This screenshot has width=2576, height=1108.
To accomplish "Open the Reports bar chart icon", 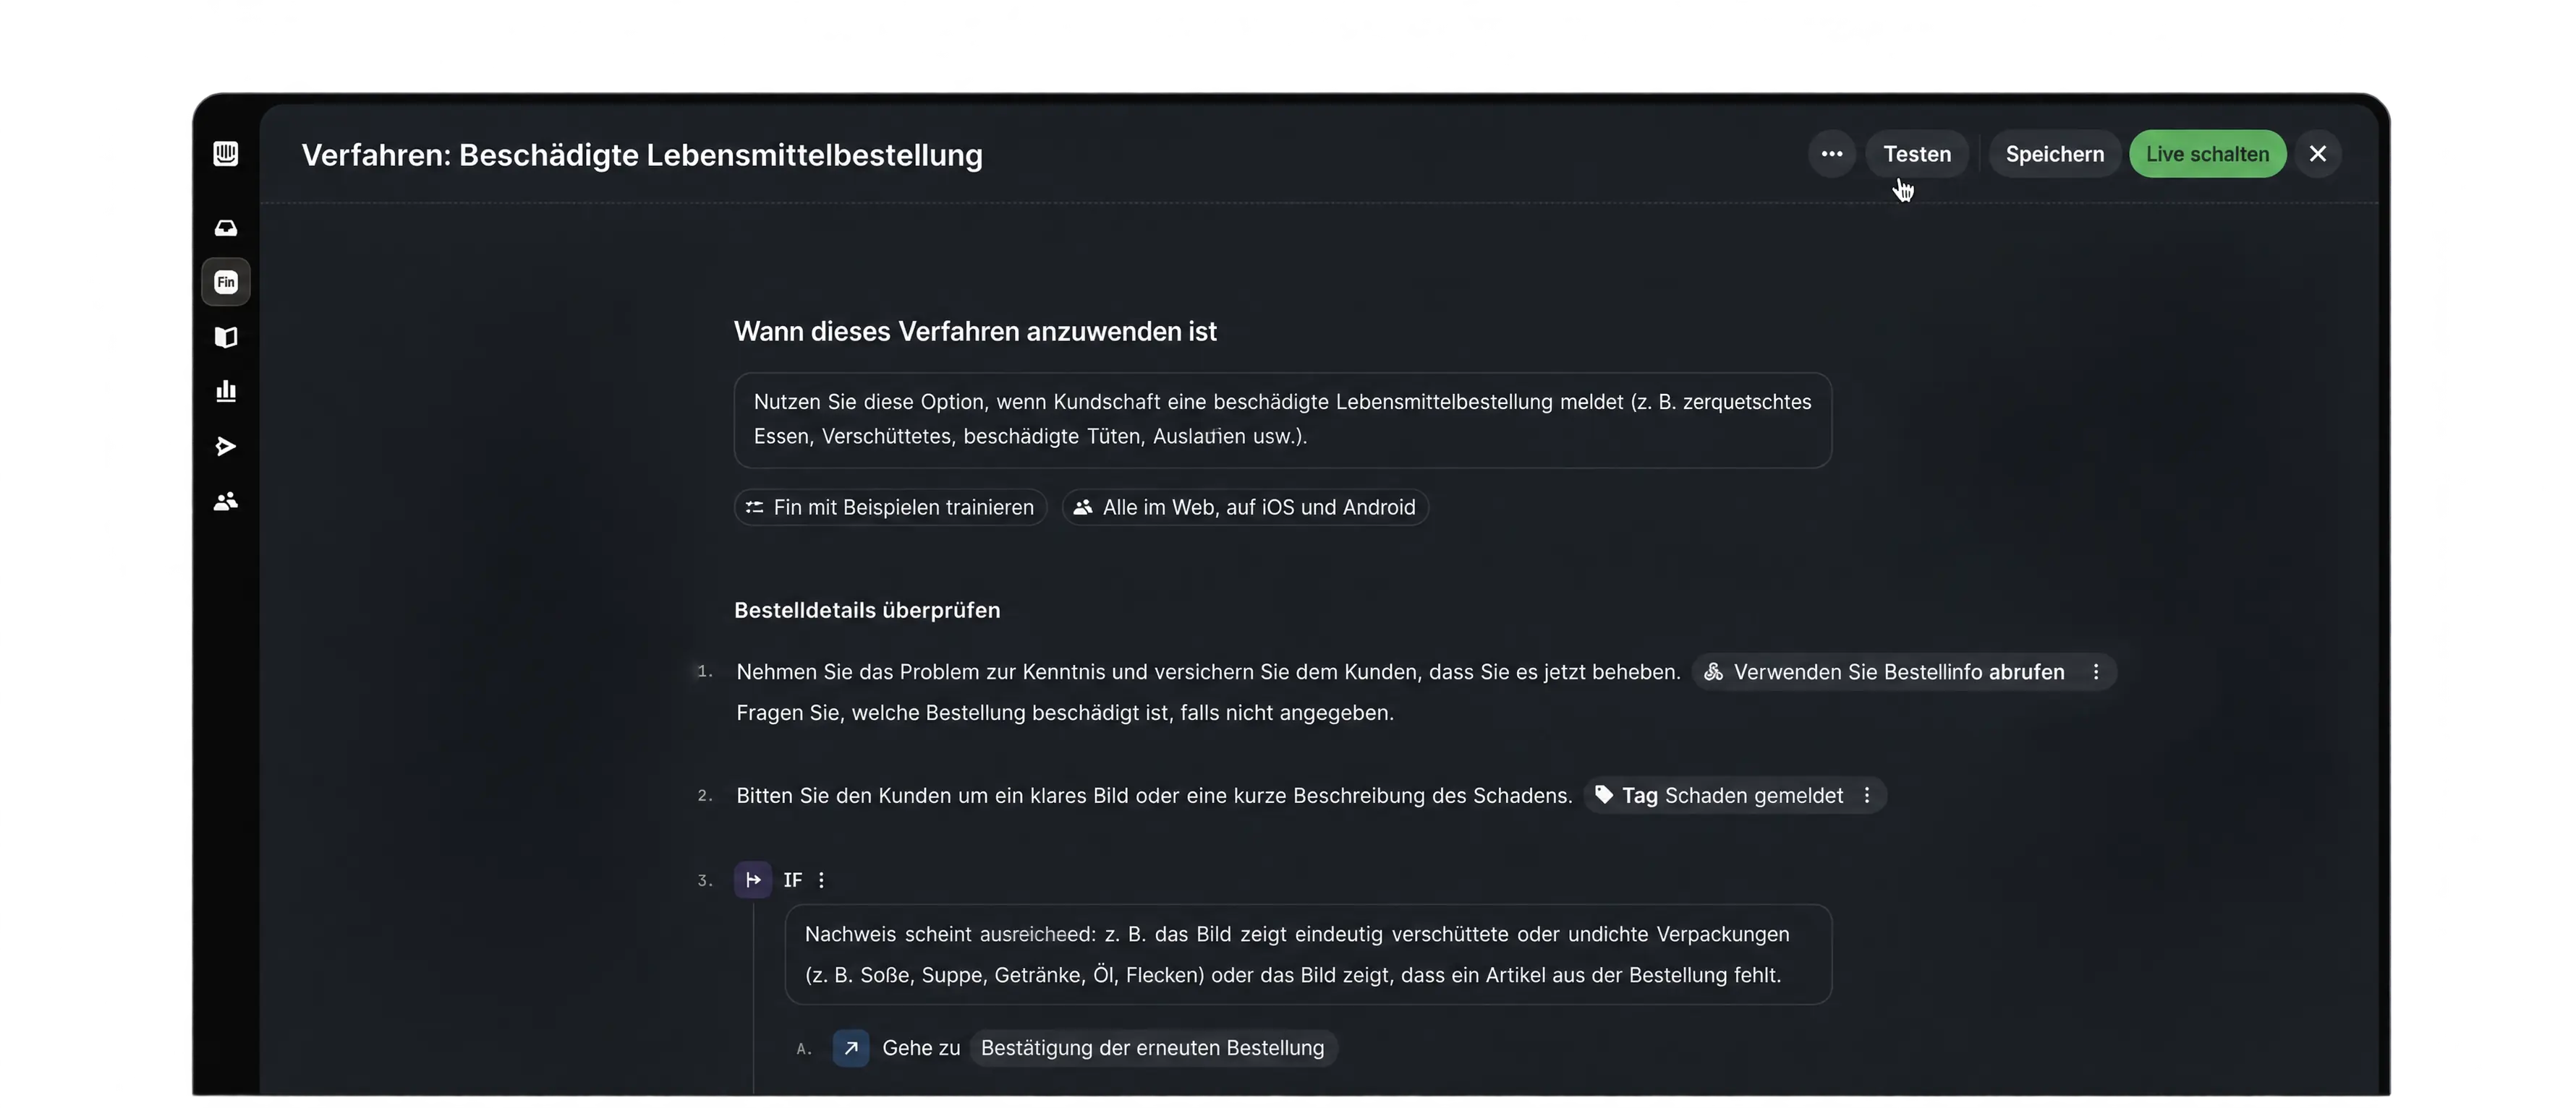I will [x=226, y=390].
